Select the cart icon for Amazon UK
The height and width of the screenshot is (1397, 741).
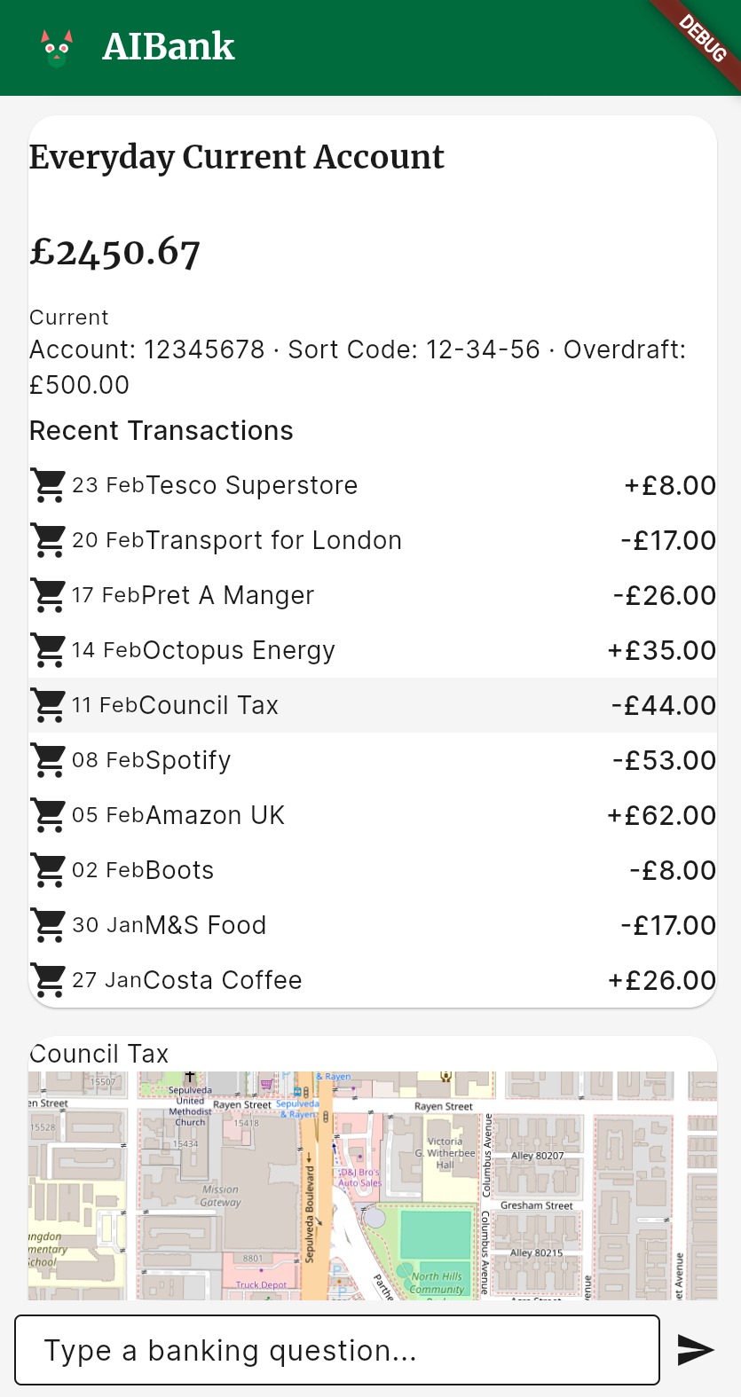click(x=47, y=815)
